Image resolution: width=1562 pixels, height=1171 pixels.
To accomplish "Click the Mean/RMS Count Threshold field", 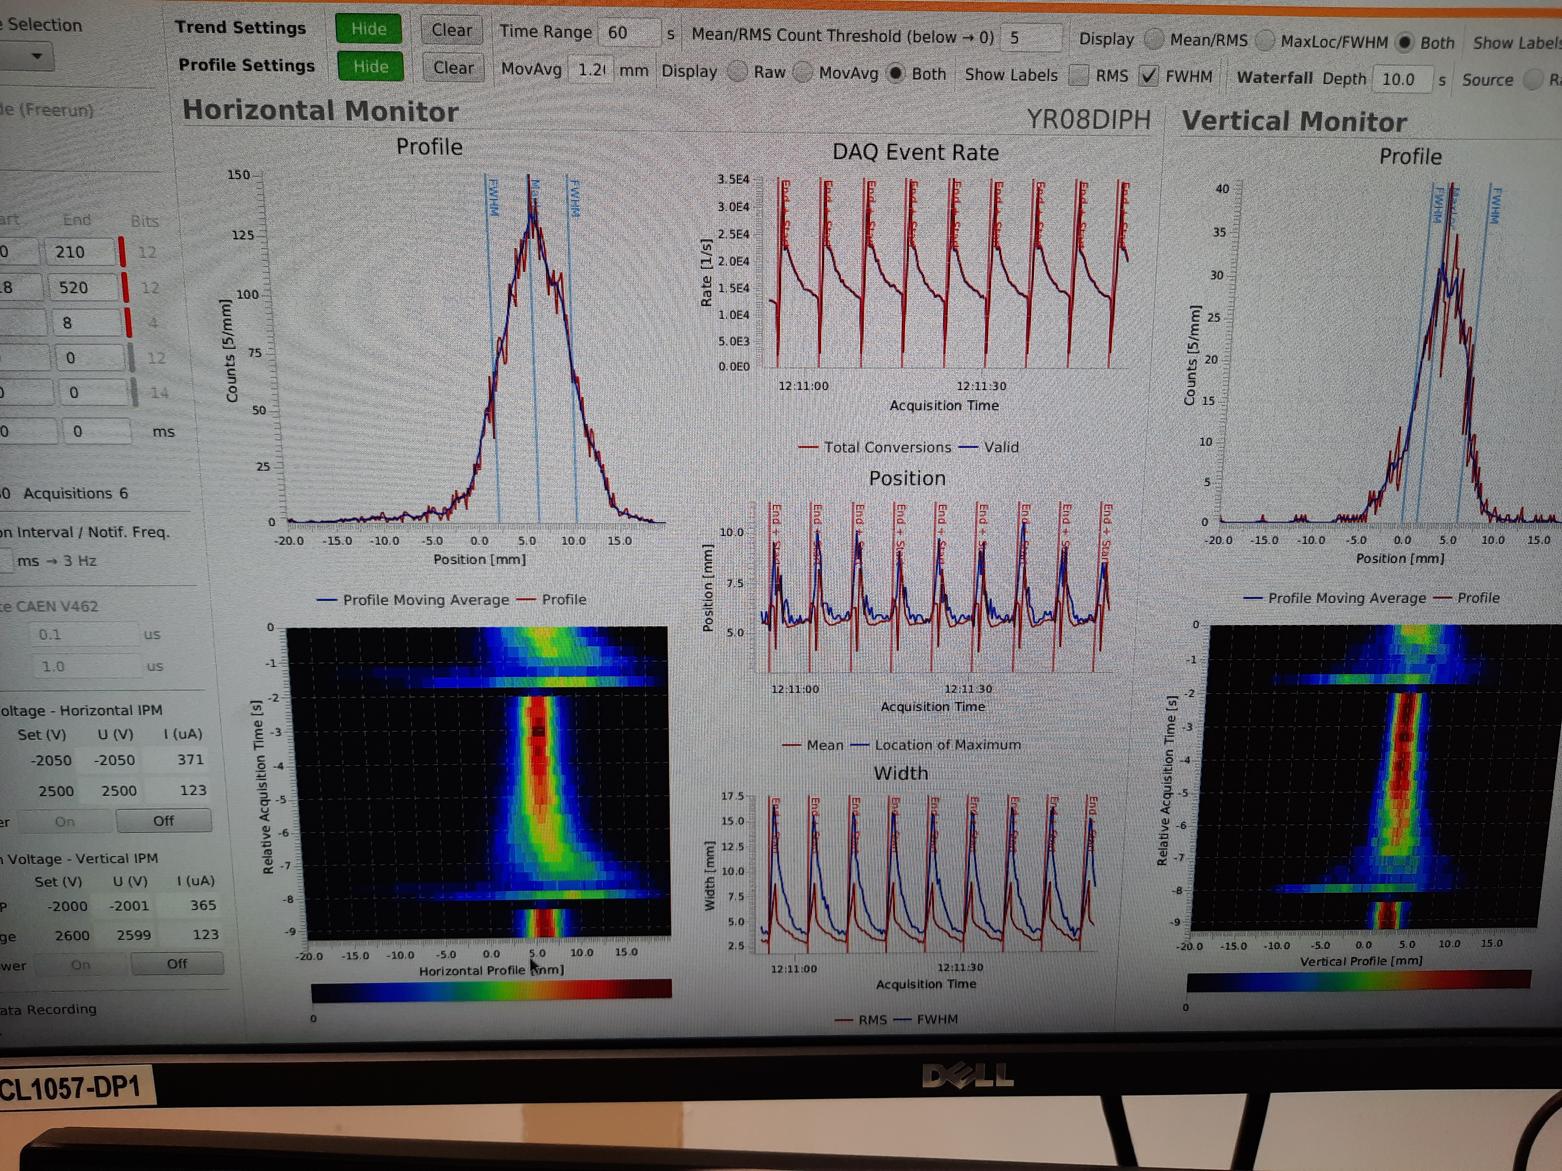I will click(1031, 37).
